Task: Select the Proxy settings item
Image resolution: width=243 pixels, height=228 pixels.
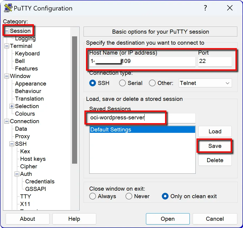Action: click(22, 136)
